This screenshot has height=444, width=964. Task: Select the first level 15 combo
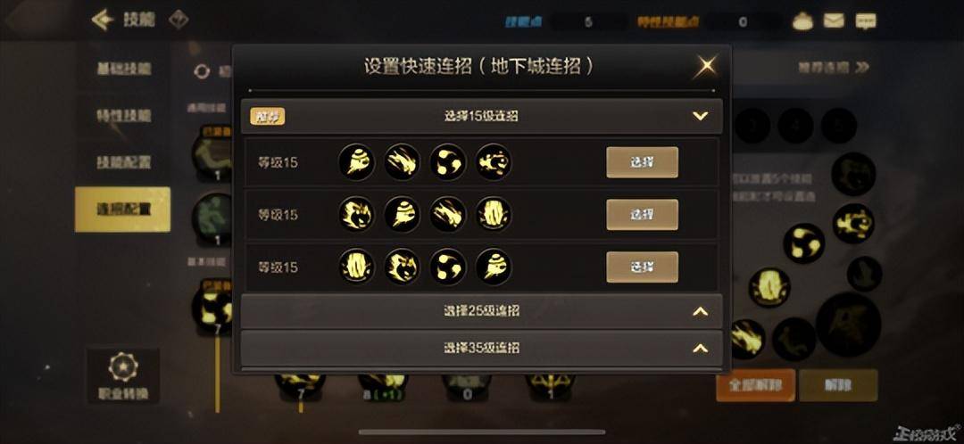pyautogui.click(x=642, y=162)
